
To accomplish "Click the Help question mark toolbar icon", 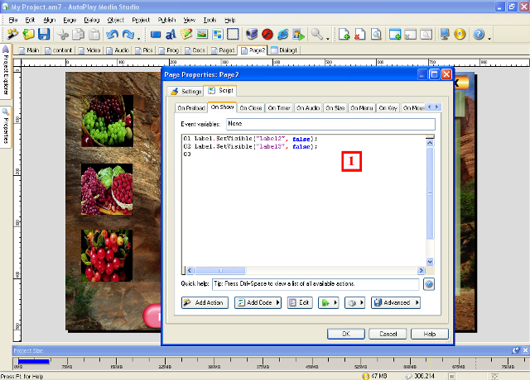I will [x=478, y=35].
